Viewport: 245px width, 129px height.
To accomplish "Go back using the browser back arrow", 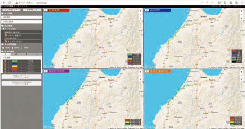I will coord(4,3).
